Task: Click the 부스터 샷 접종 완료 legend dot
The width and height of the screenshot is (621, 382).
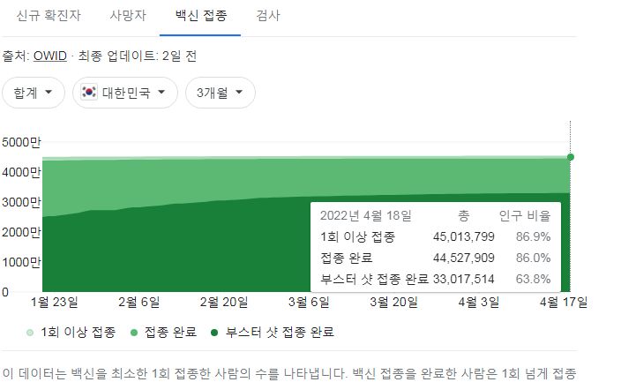Action: (214, 333)
